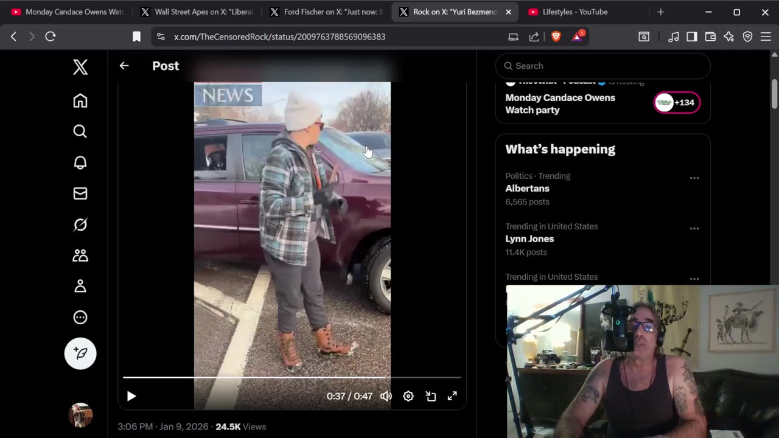Open video settings gear
This screenshot has height=438, width=779.
click(x=408, y=396)
